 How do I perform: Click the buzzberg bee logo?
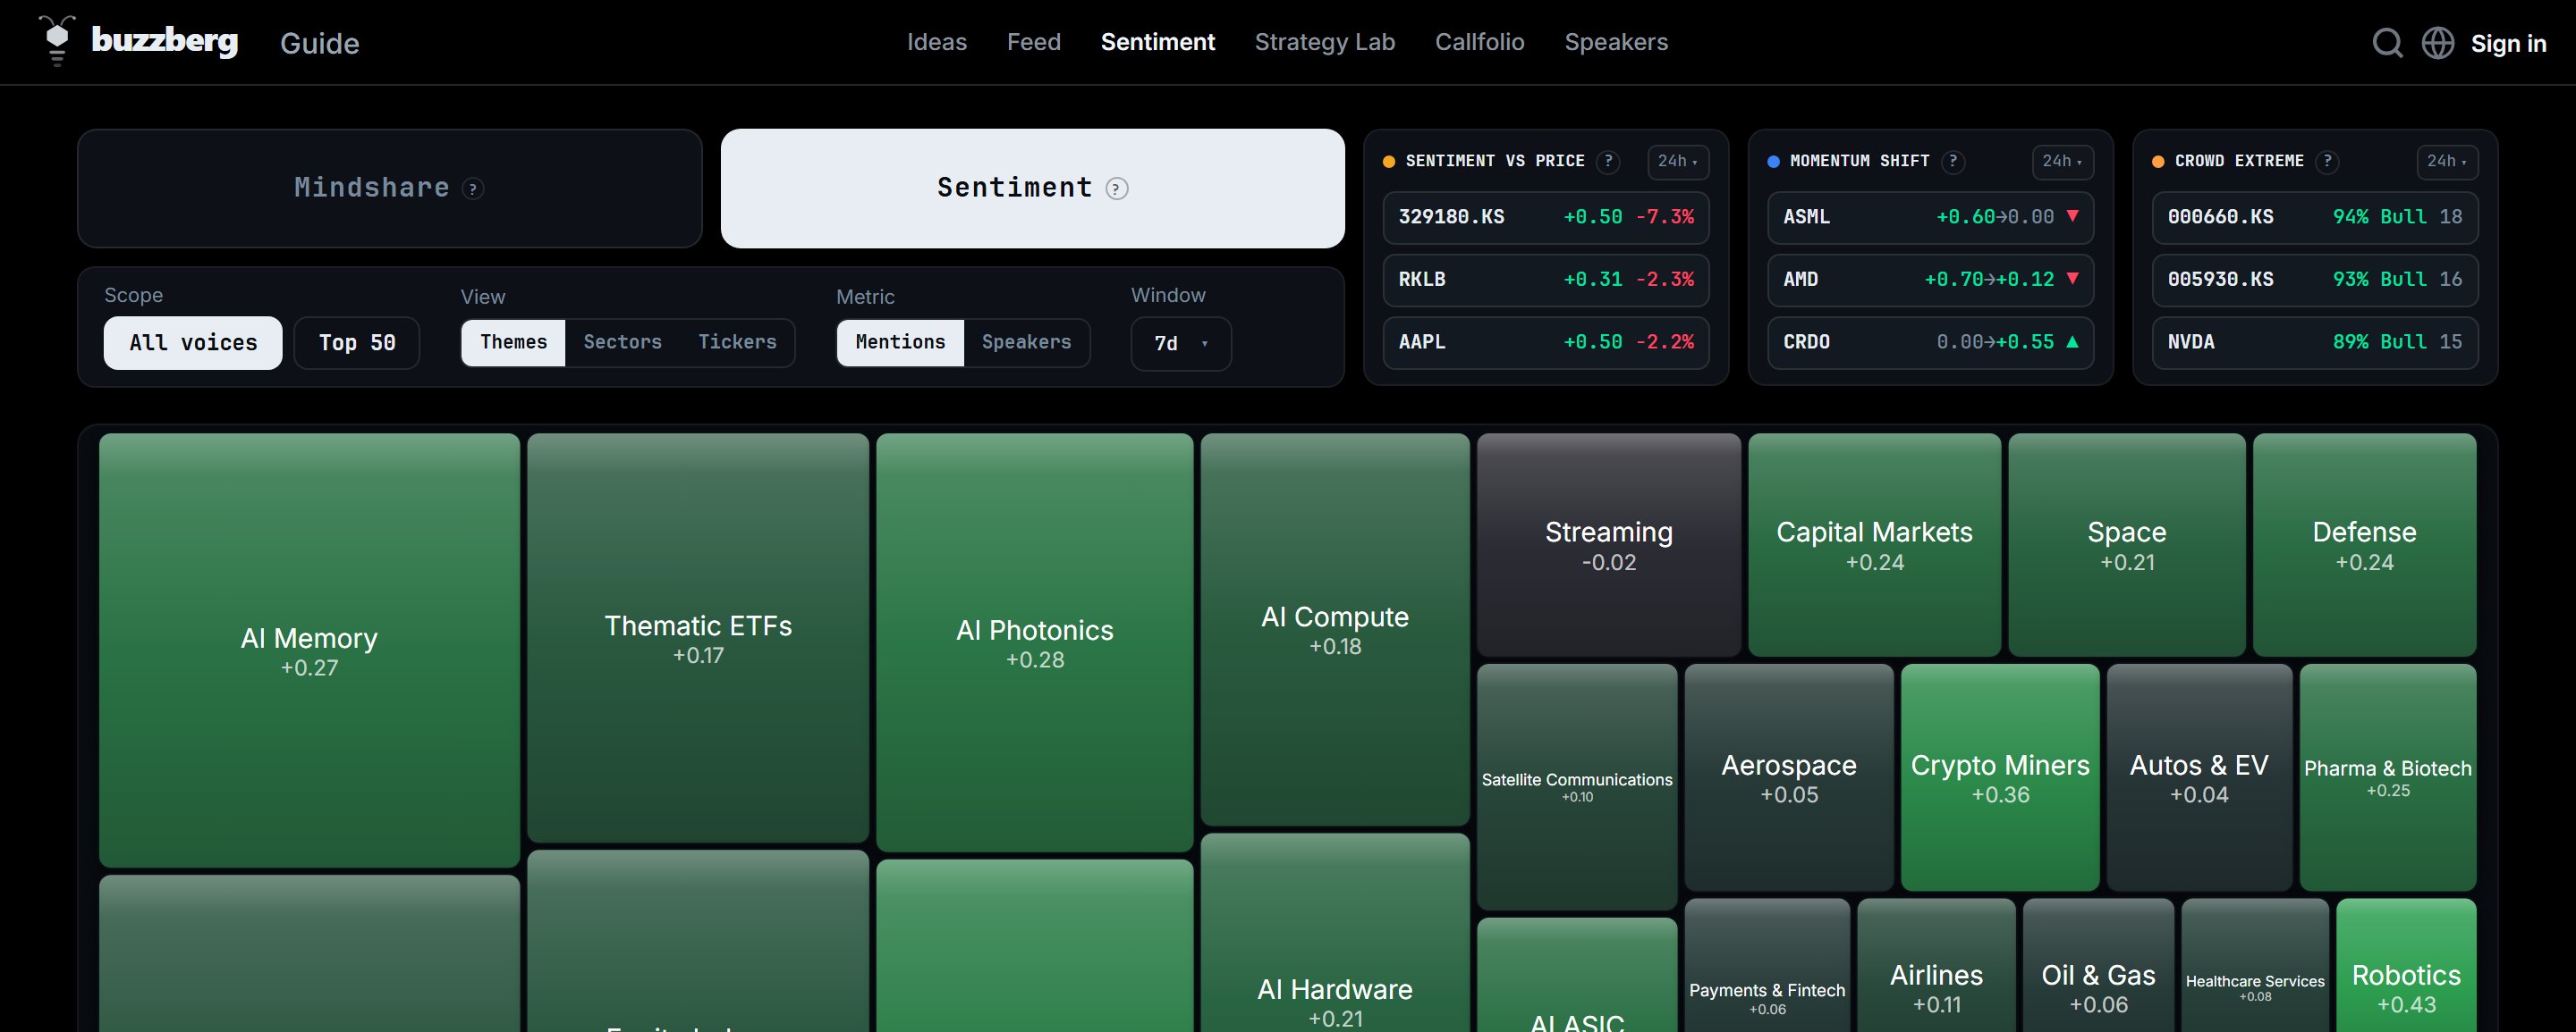click(x=57, y=41)
